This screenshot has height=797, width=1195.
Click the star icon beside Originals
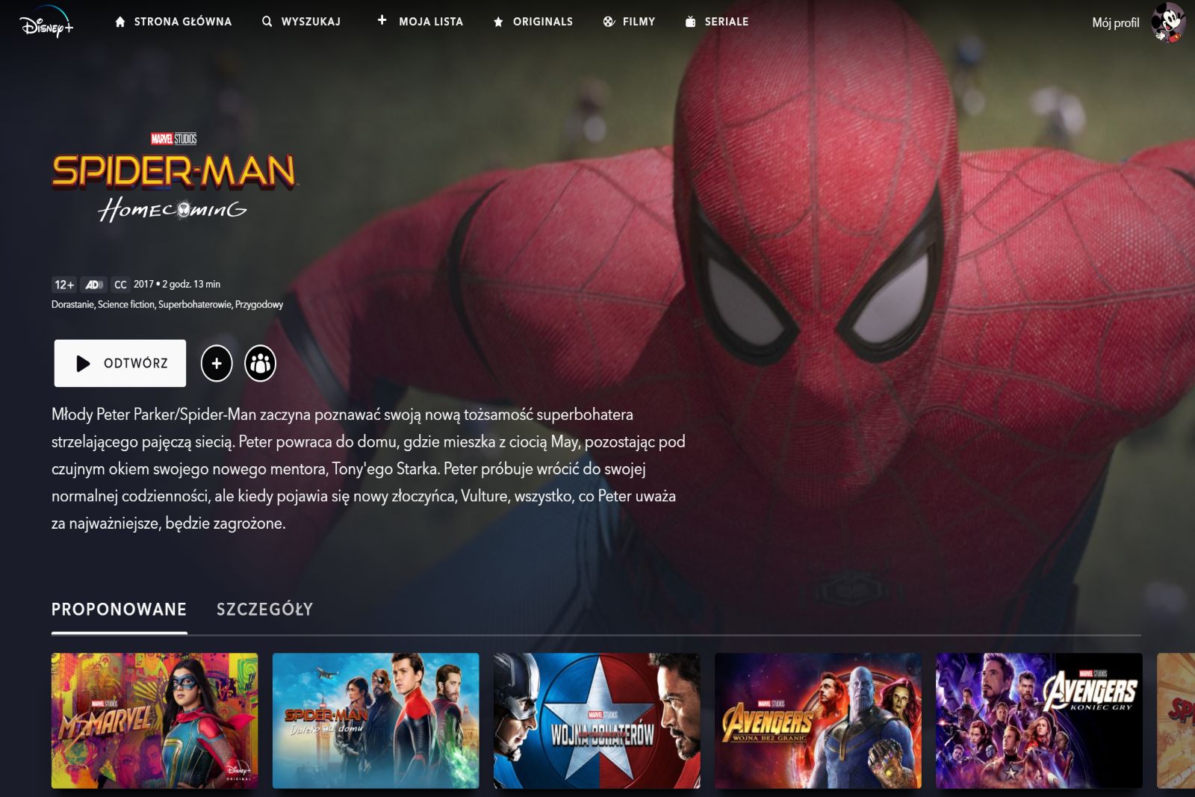click(498, 22)
